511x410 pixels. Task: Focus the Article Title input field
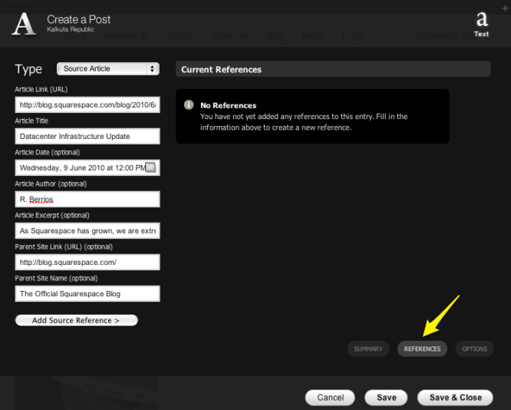click(x=87, y=137)
